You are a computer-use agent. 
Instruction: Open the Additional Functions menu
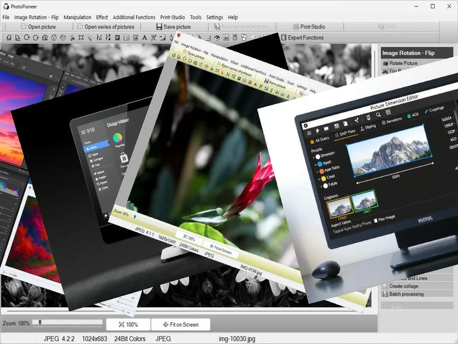click(x=134, y=17)
